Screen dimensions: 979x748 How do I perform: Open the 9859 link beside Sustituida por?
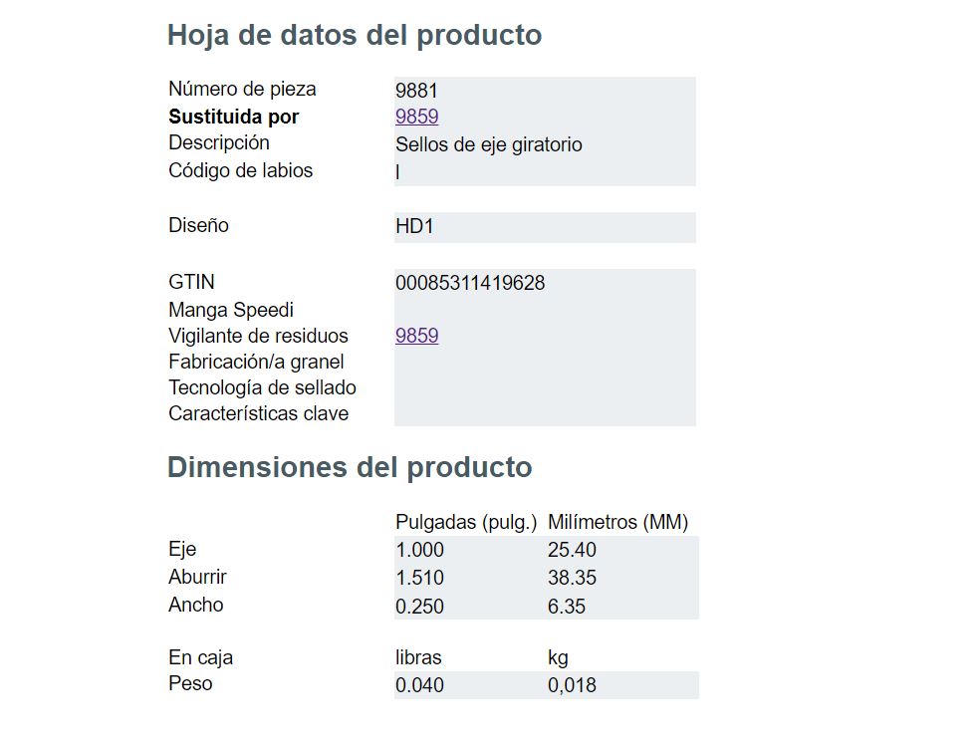click(x=416, y=117)
